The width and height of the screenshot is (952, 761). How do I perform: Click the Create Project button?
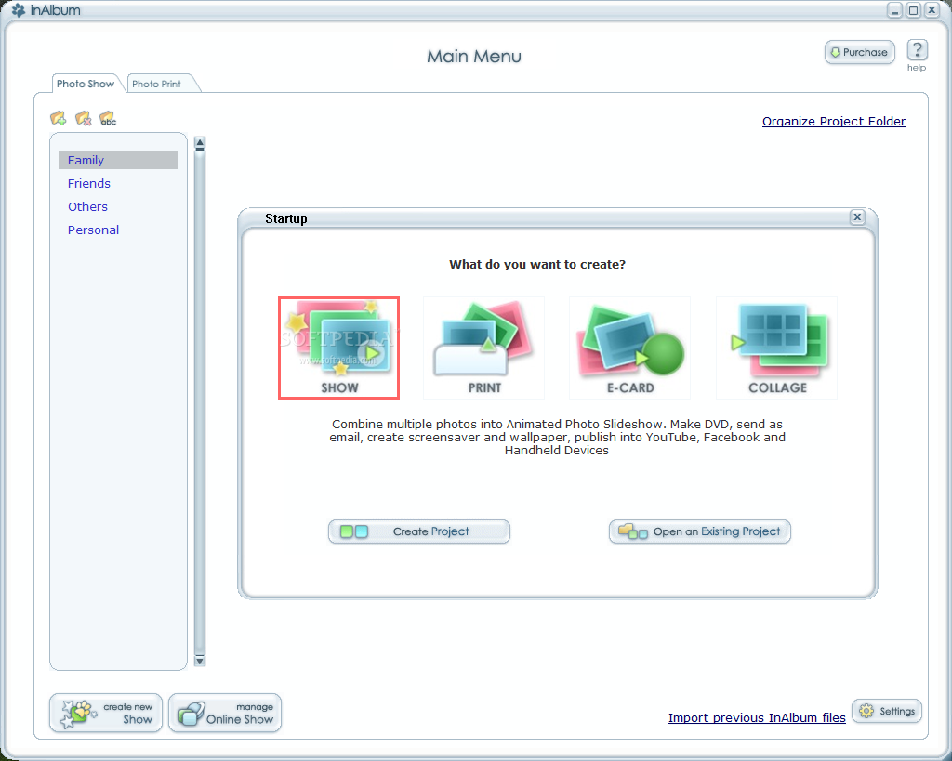[419, 531]
